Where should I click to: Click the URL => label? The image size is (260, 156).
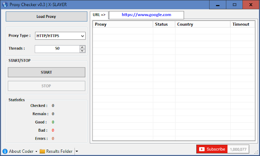click(99, 15)
